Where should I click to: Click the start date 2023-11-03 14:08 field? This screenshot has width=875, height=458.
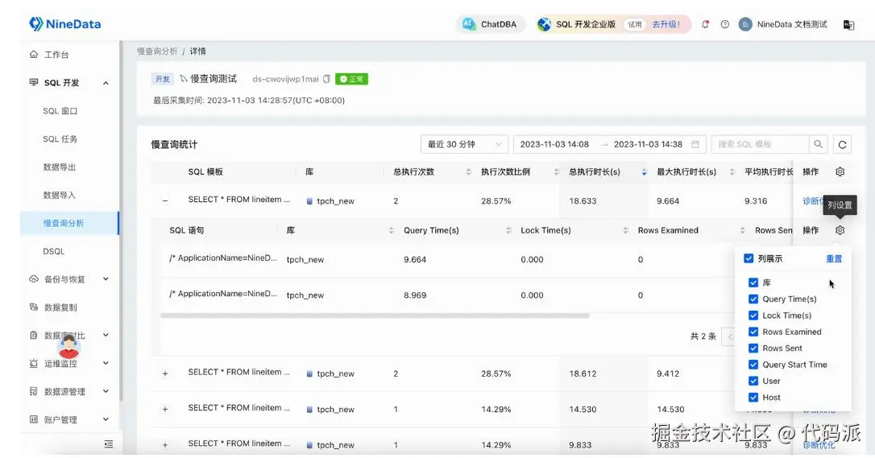click(x=554, y=144)
